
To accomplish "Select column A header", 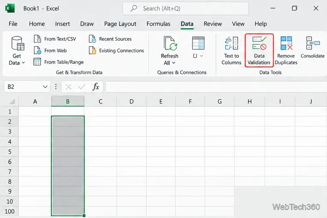I will coord(35,101).
